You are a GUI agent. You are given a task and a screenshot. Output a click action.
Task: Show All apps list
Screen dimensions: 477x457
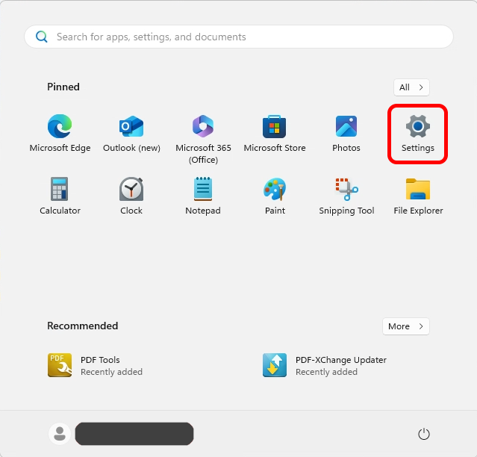411,87
